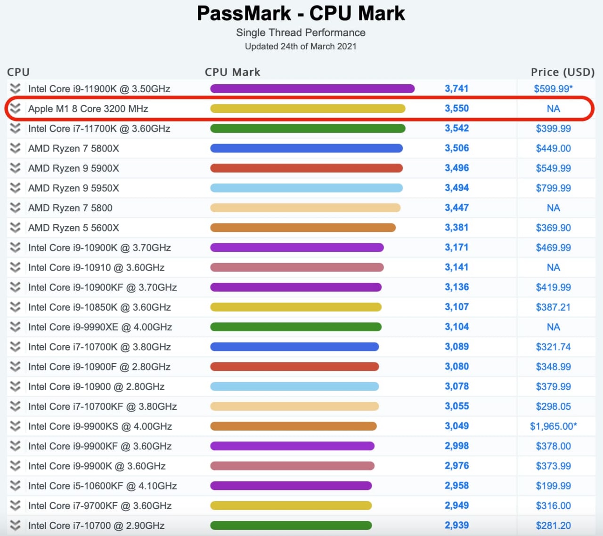Click the yellow score bar for Apple M1
This screenshot has width=603, height=536.
click(x=308, y=108)
